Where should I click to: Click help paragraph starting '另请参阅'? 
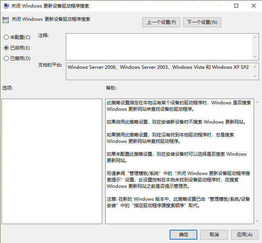pyautogui.click(x=178, y=180)
